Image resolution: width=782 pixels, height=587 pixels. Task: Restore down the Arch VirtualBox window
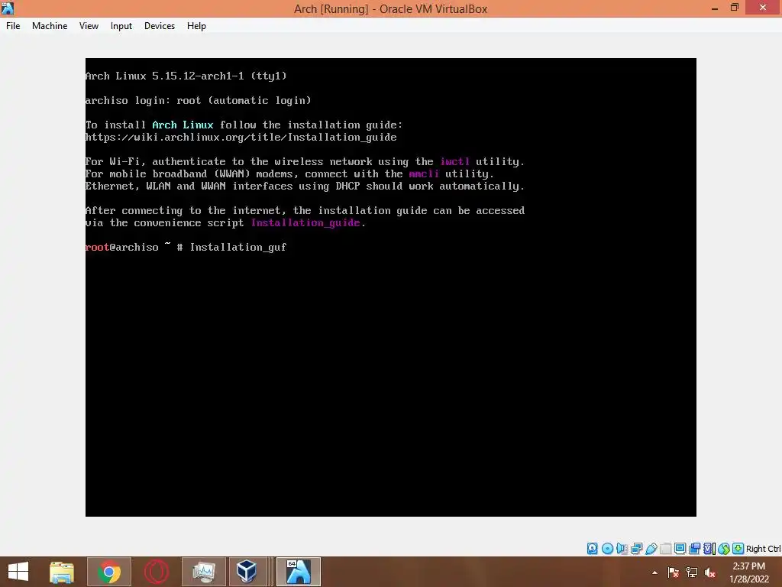734,8
